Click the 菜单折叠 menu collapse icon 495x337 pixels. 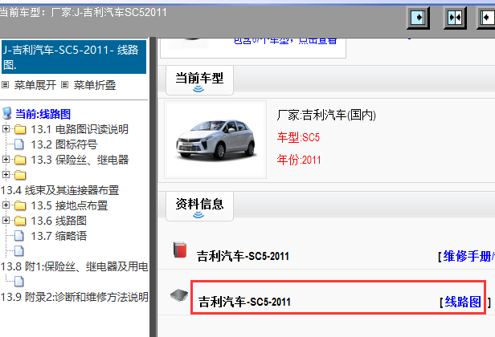click(x=65, y=85)
